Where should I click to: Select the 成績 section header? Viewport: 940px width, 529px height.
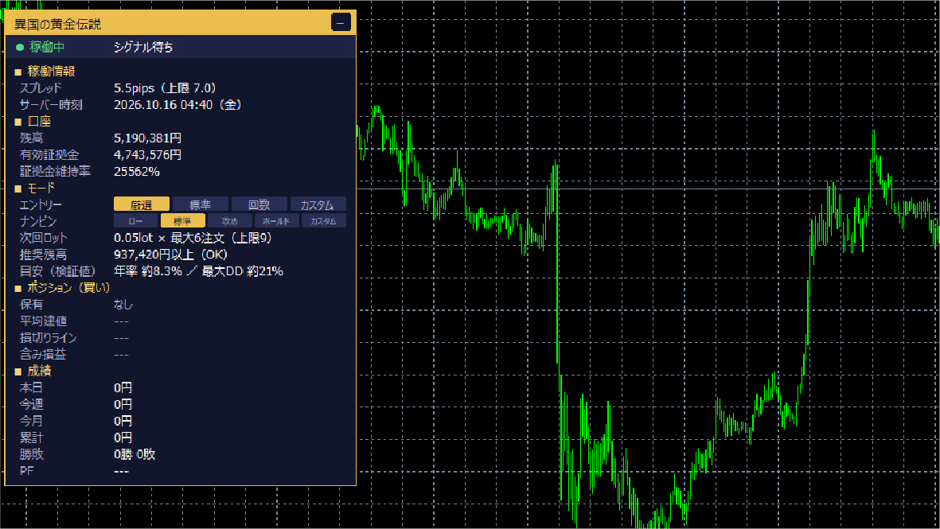[x=39, y=371]
